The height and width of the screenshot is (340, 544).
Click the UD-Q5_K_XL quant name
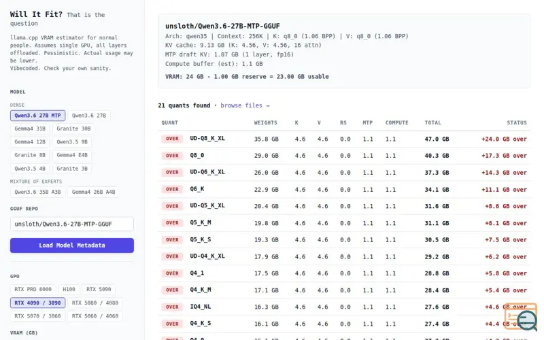click(207, 206)
